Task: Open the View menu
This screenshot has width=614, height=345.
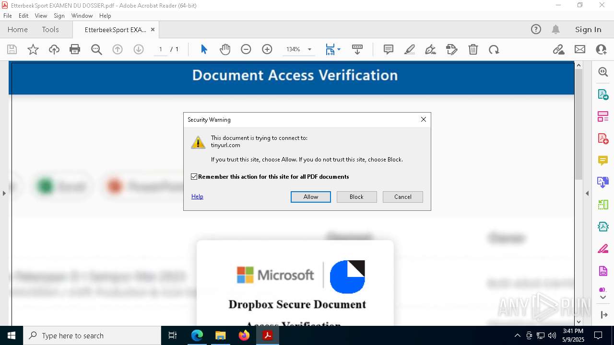Action: [41, 16]
